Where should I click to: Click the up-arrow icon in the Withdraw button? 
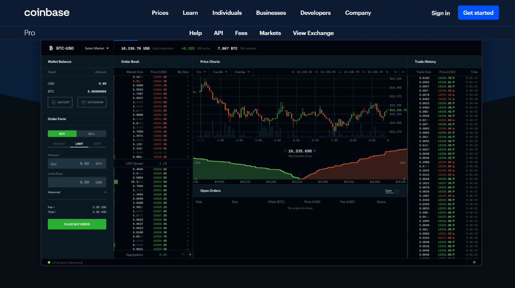pyautogui.click(x=83, y=102)
